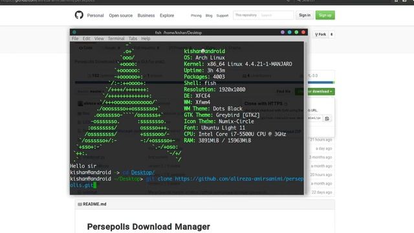The image size is (414, 233).
Task: Click the purple terminal title bar button
Action: 283,32
